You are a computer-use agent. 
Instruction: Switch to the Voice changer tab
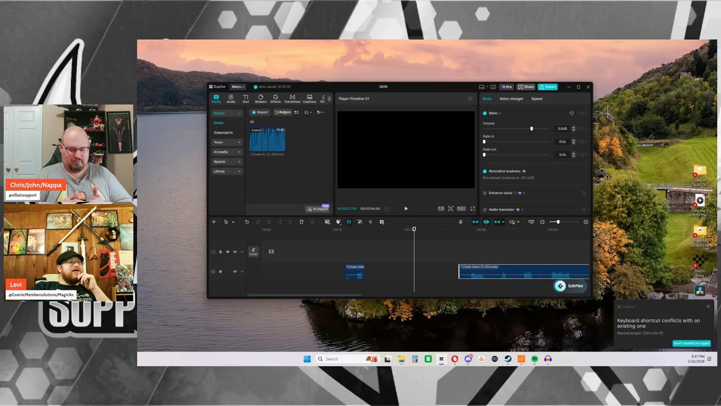[511, 99]
